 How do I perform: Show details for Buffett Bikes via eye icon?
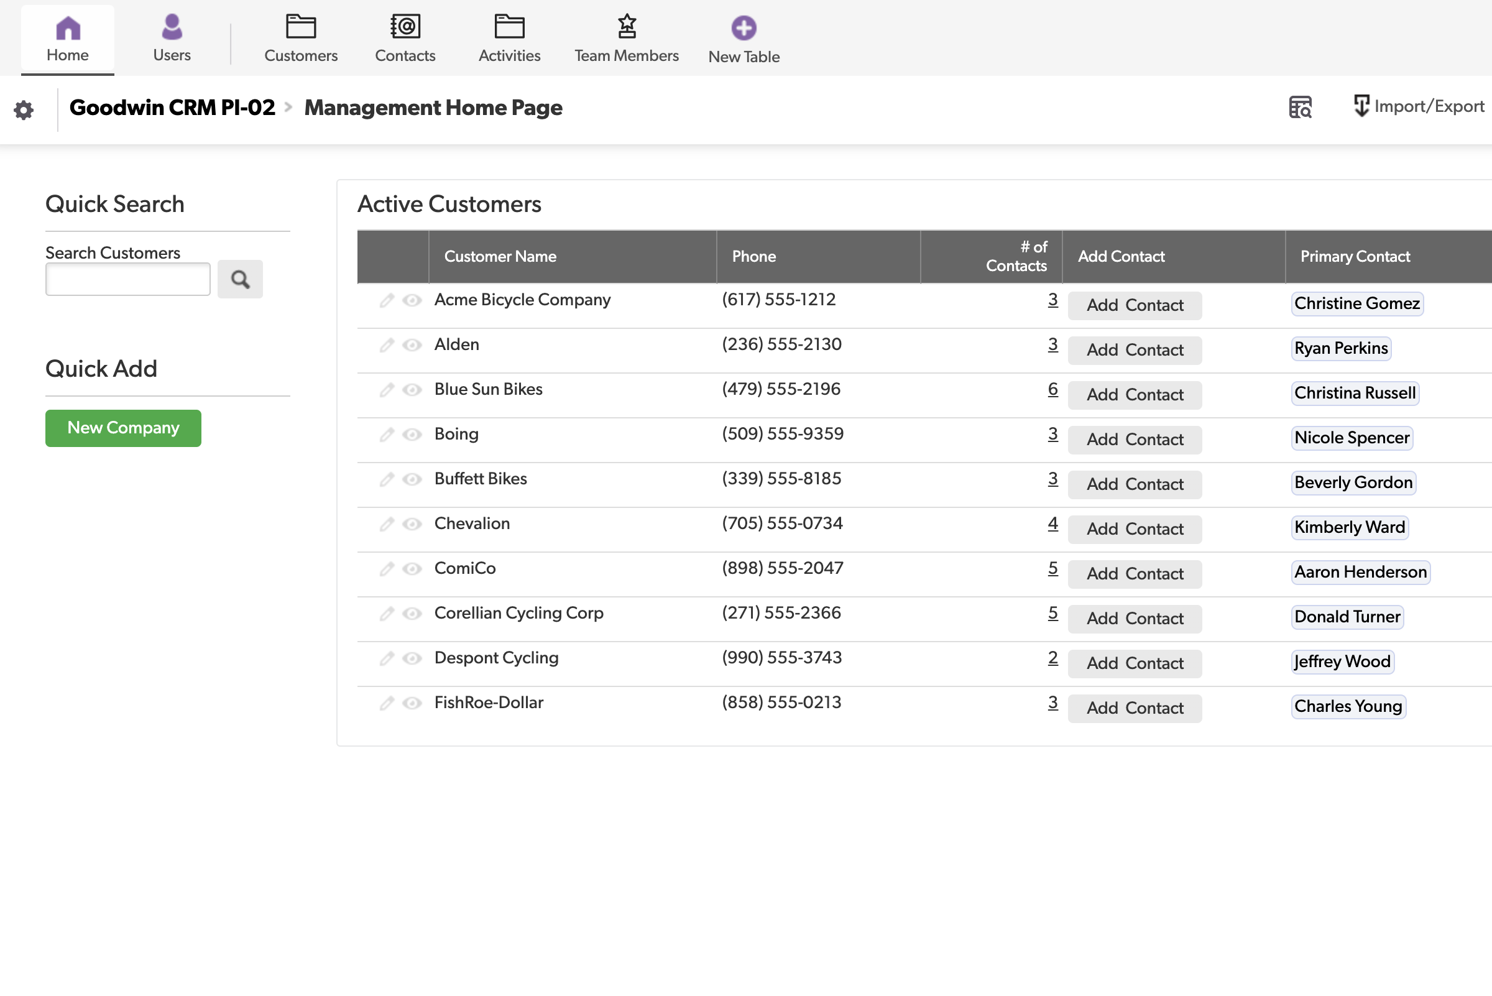[x=412, y=480]
